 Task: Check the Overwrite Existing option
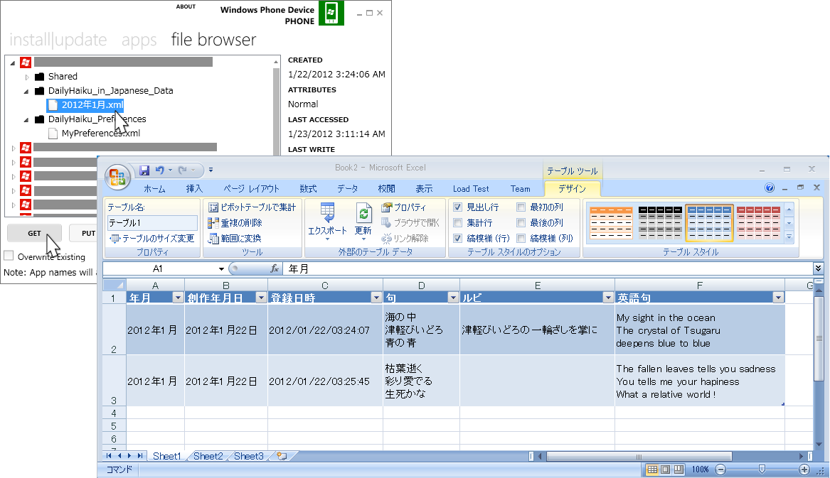point(9,256)
